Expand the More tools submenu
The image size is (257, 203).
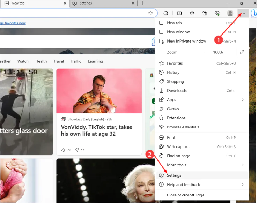pyautogui.click(x=242, y=165)
